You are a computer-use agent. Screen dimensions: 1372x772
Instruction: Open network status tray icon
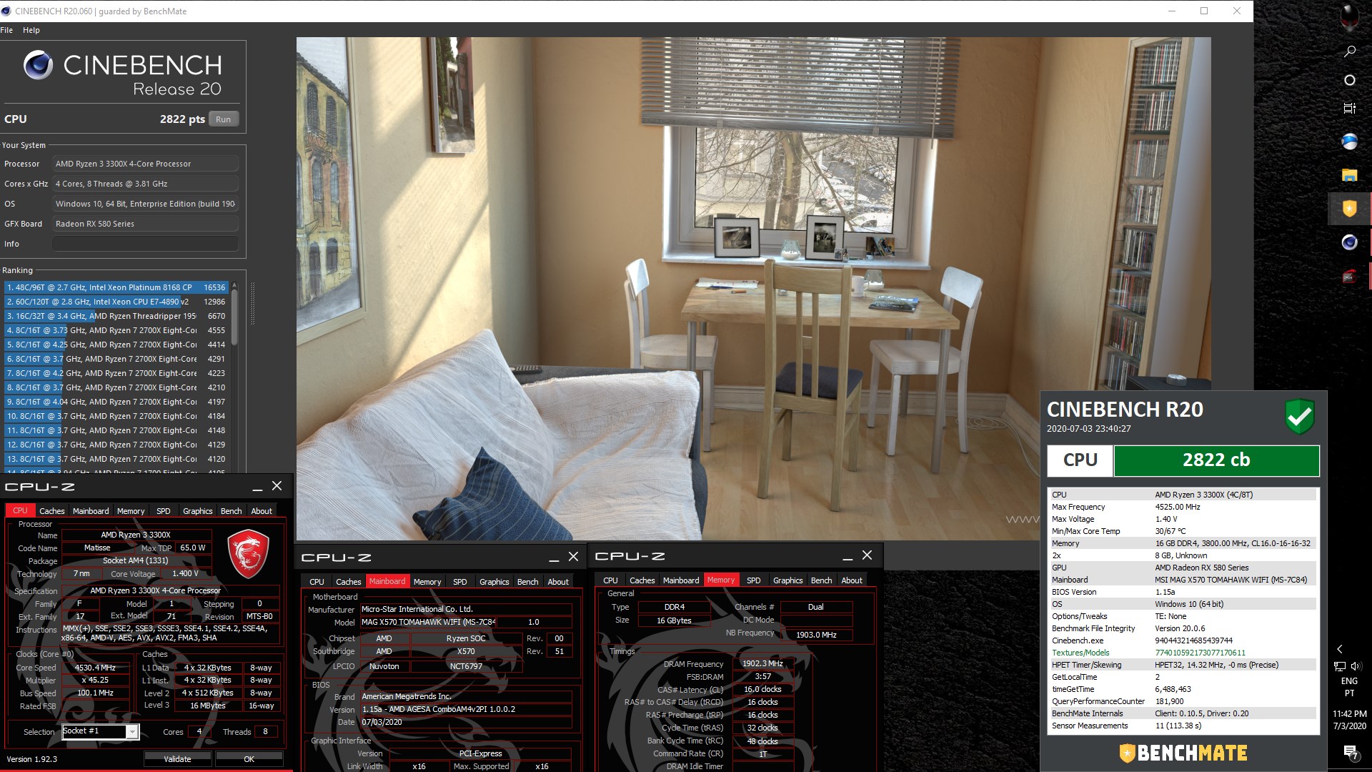1340,666
